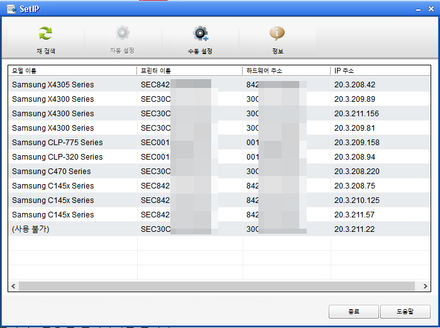Click the horizontal scrollbar right arrow
Screen dimensions: 440x328
426,286
